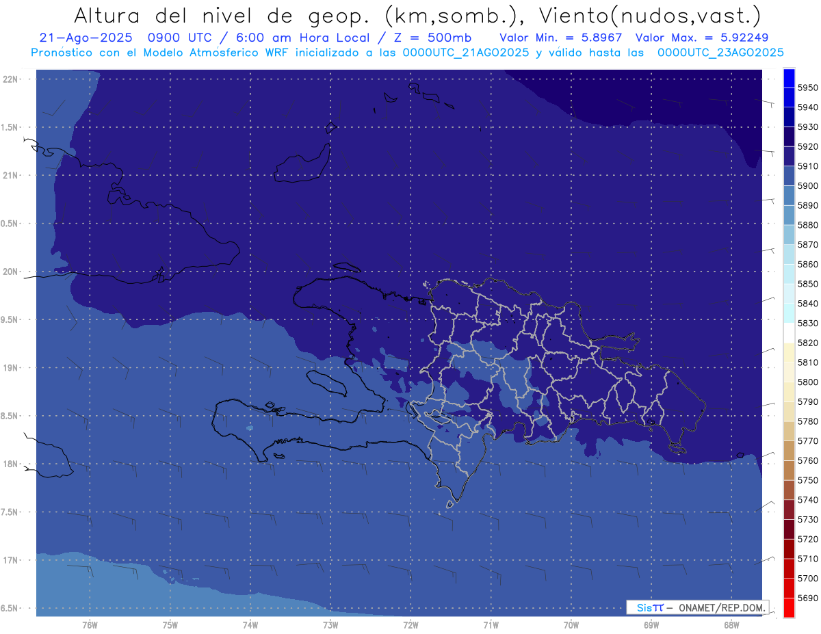Select the date '21-Ago-2025'
Image resolution: width=821 pixels, height=634 pixels.
(x=86, y=38)
